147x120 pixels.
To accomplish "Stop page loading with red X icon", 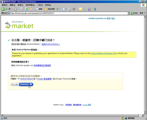I will coord(22,9).
